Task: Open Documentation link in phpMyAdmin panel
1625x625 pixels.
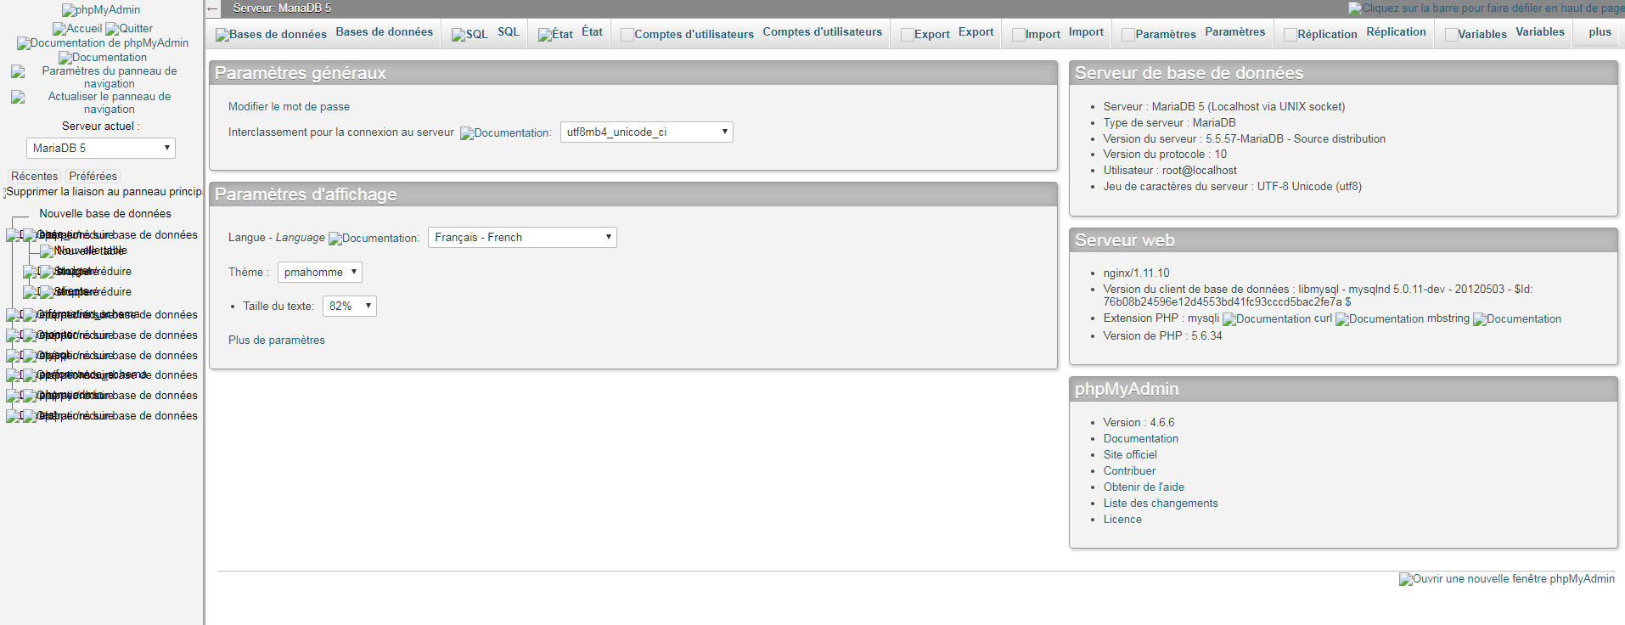Action: [1141, 439]
